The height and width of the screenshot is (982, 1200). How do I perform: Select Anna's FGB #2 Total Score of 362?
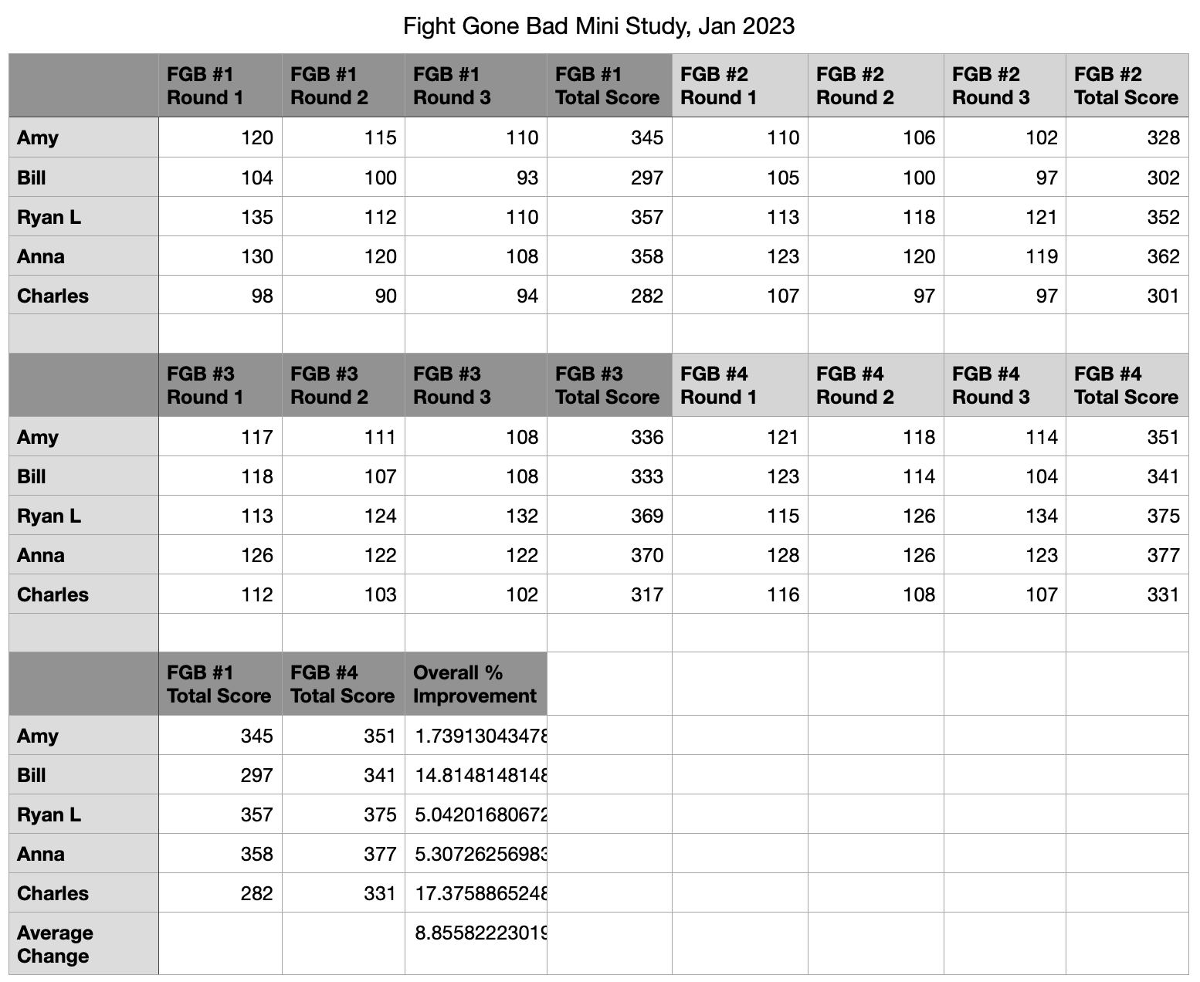coord(1127,256)
